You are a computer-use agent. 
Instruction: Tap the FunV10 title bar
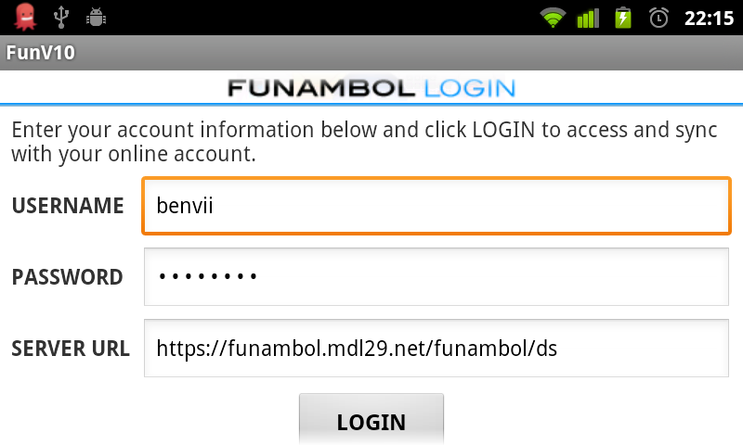(x=371, y=53)
